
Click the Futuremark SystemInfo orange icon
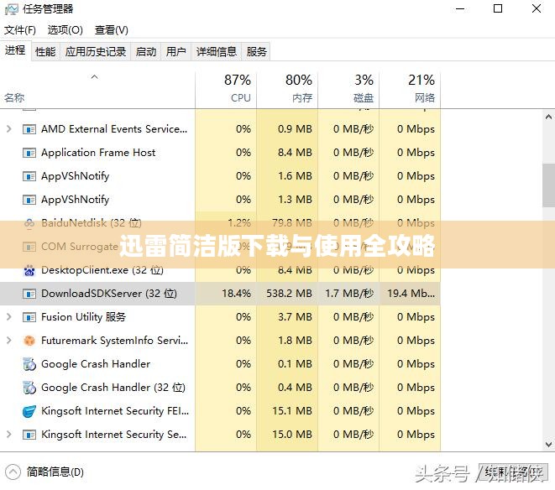pos(29,341)
